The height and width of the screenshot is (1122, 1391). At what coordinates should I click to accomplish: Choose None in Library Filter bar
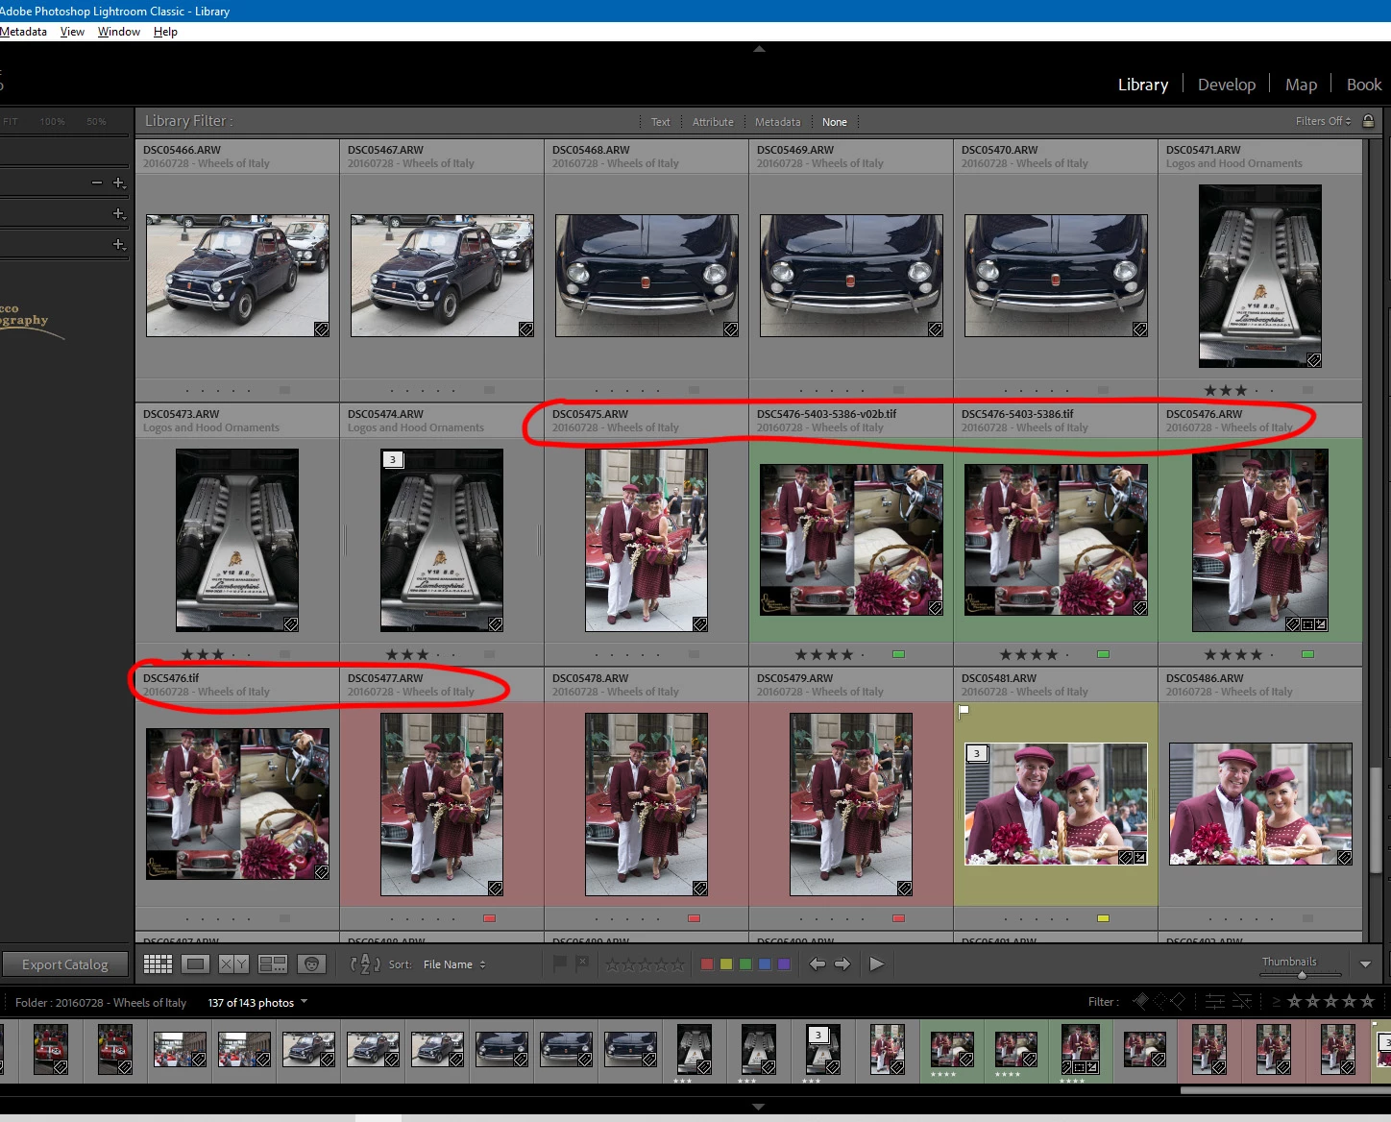point(834,122)
